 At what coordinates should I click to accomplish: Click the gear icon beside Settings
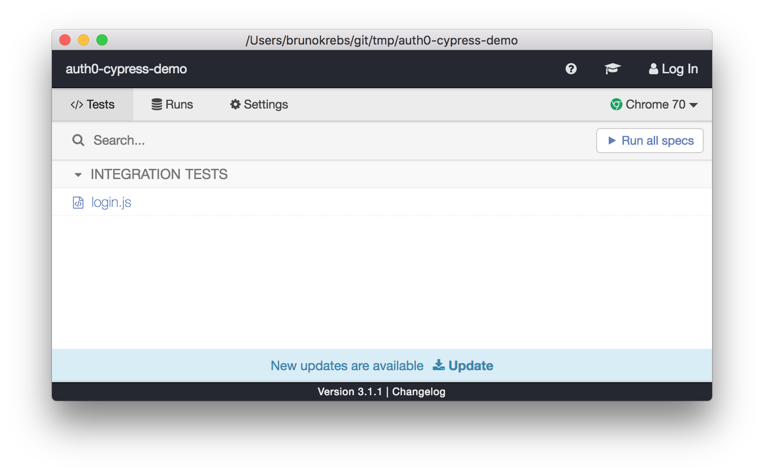[x=236, y=104]
